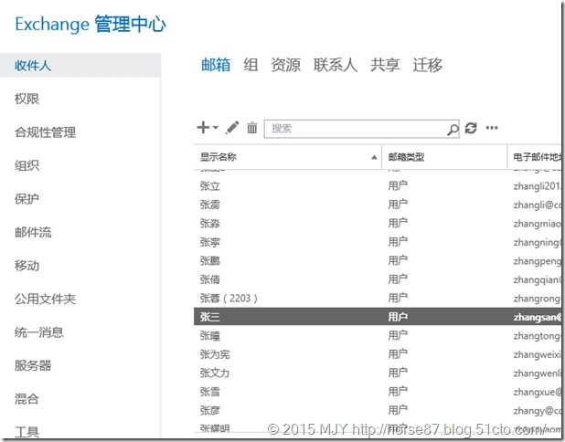565x442 pixels.
Task: Open 合规性管理 in the left navigation
Action: tap(45, 132)
